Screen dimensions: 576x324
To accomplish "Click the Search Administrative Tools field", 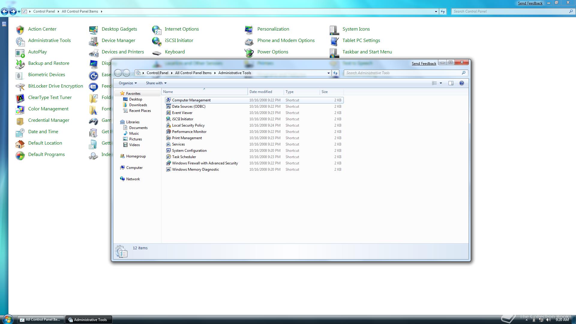I will 406,73.
